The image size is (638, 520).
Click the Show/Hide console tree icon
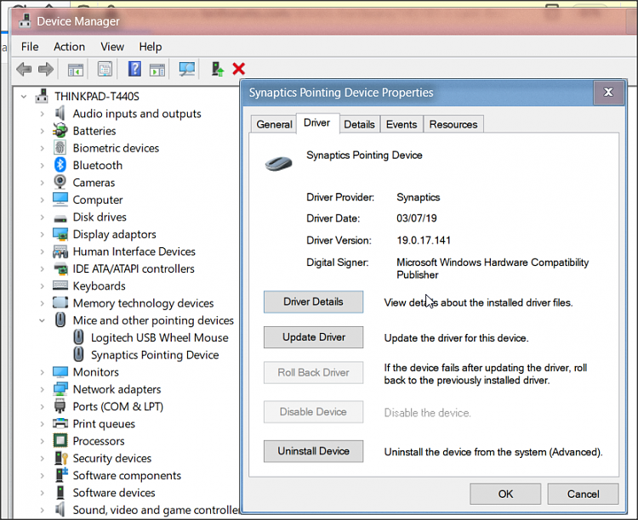point(75,69)
